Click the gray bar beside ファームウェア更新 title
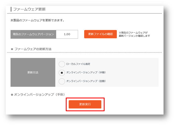Viewport: 175px width, 126px height. click(x=11, y=9)
